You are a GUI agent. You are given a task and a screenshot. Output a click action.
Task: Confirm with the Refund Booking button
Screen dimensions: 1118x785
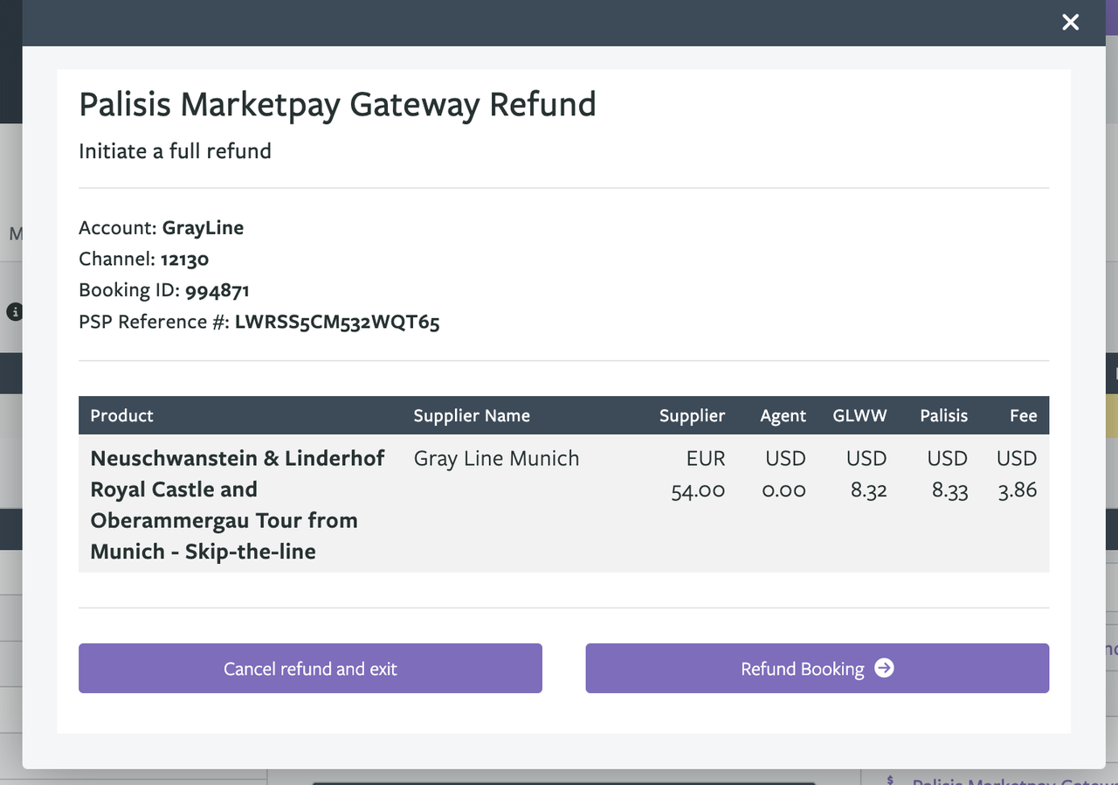click(x=817, y=669)
